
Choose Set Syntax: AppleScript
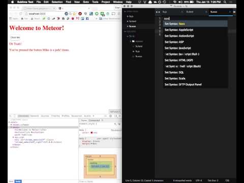point(195,30)
